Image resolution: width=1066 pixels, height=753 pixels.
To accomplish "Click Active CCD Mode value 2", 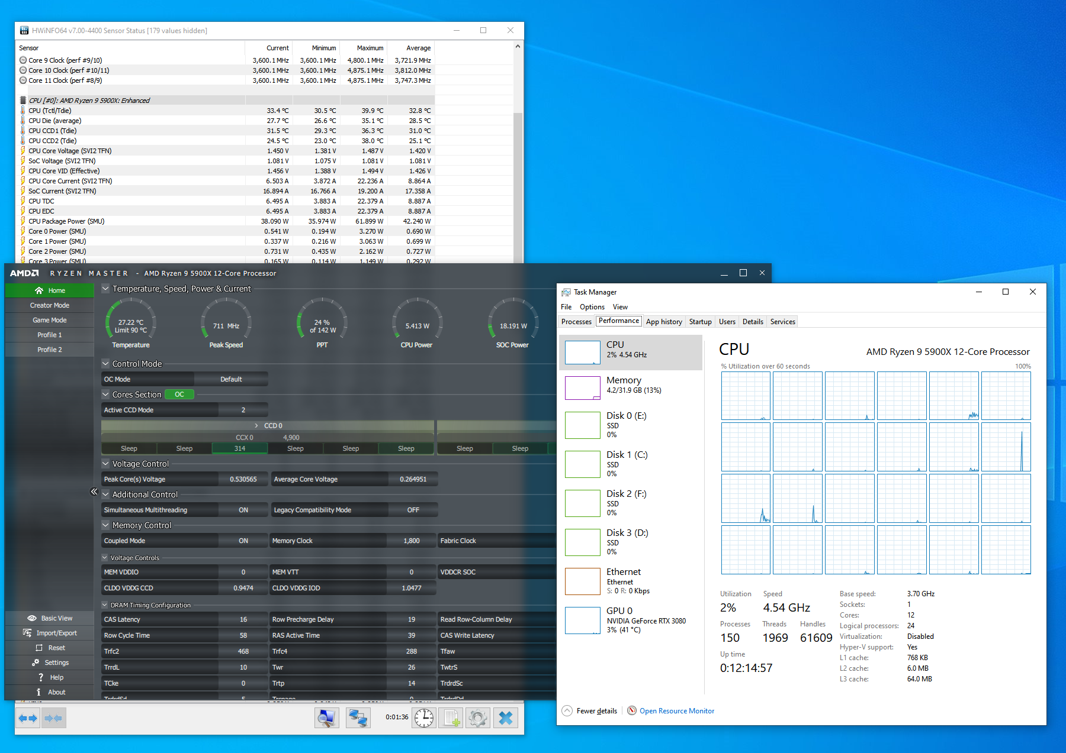I will [243, 410].
